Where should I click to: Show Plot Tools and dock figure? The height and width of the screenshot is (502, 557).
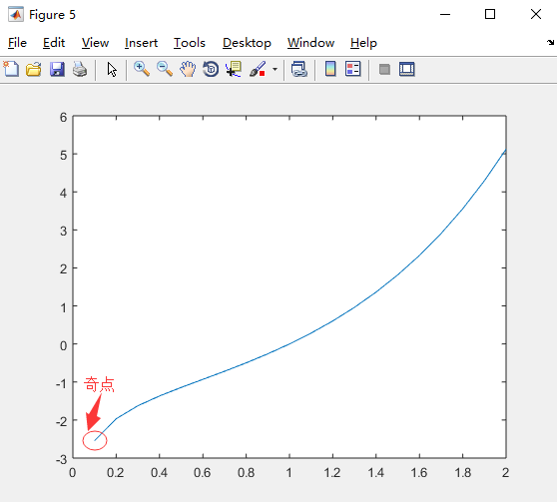[406, 69]
